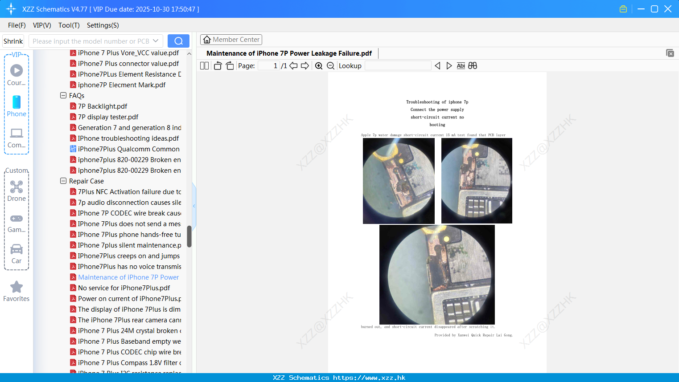The width and height of the screenshot is (679, 382).
Task: Collapse the FAQs folder
Action: tap(63, 95)
